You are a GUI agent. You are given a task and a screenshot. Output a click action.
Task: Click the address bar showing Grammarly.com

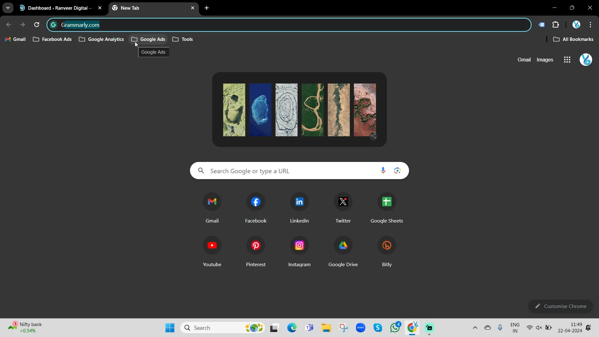pyautogui.click(x=289, y=25)
